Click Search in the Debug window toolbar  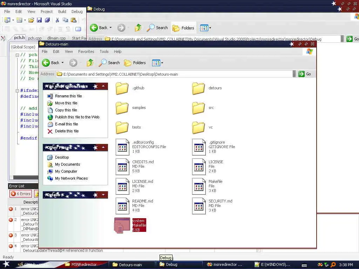click(x=157, y=28)
